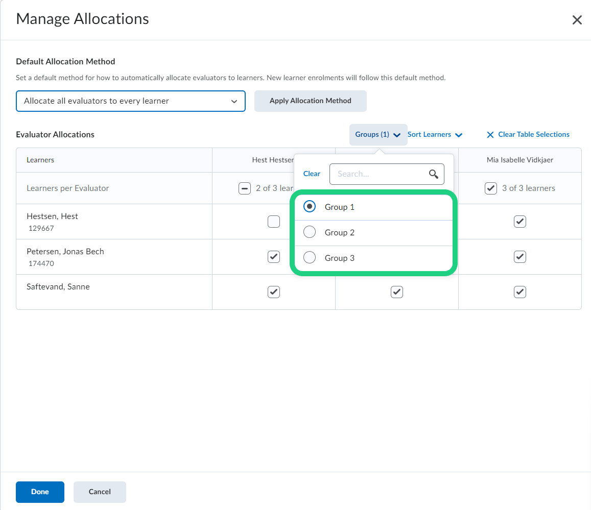Click the Cancel button
This screenshot has height=510, width=591.
pyautogui.click(x=100, y=492)
